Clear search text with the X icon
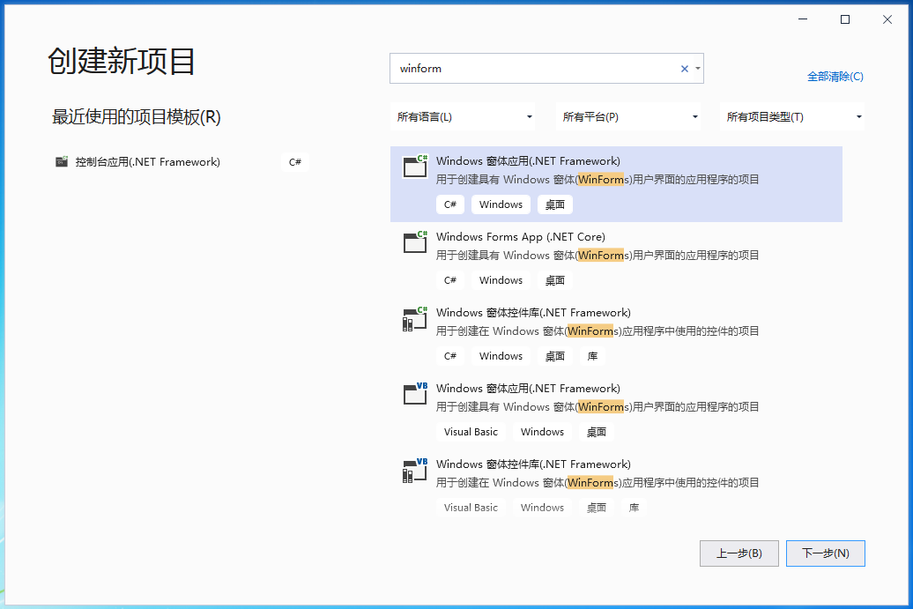Image resolution: width=913 pixels, height=609 pixels. [685, 69]
